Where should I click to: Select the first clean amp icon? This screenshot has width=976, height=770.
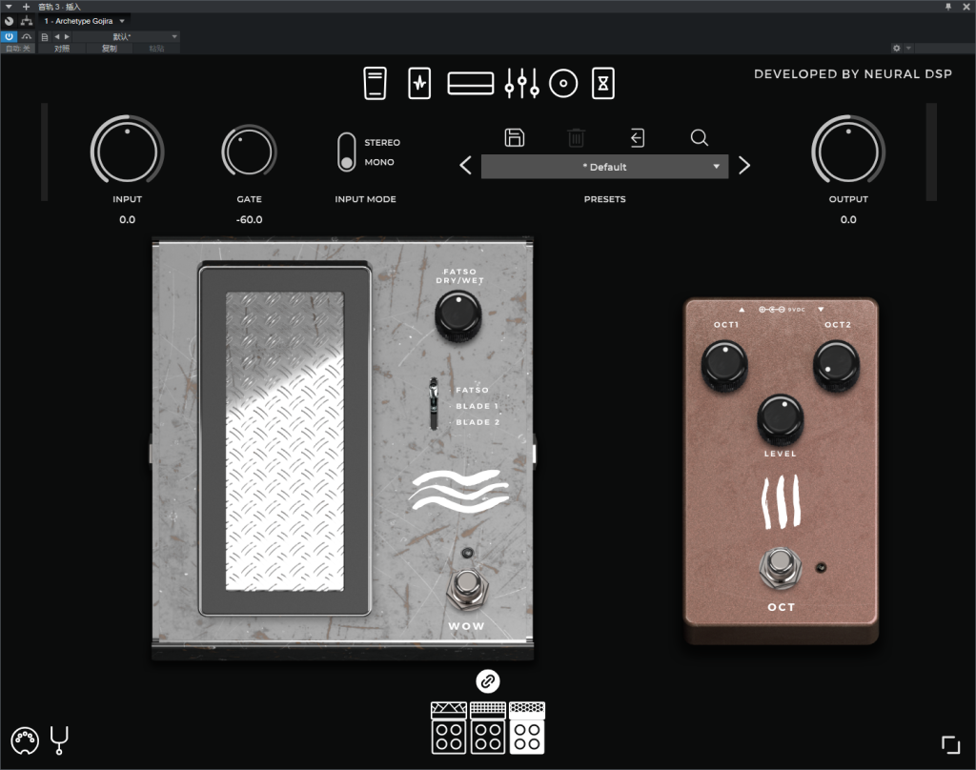pos(448,728)
